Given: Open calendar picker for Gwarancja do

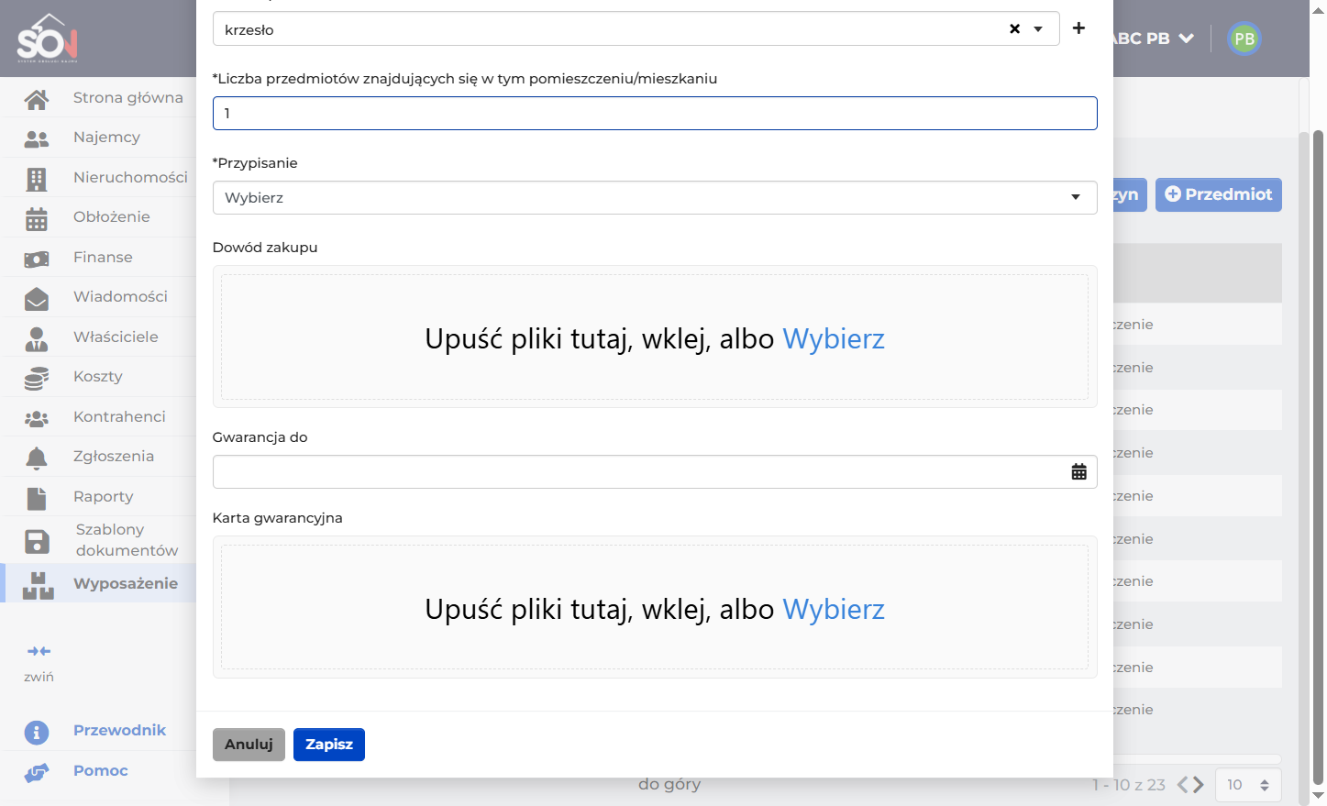Looking at the screenshot, I should pos(1079,471).
